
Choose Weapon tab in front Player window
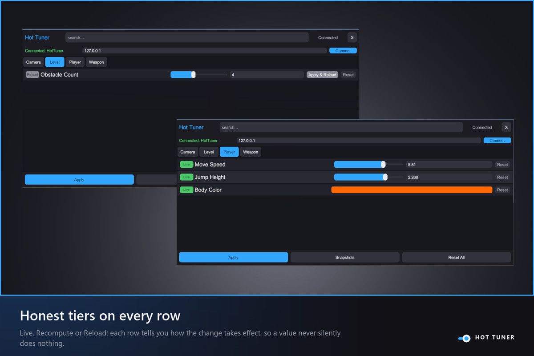click(x=251, y=152)
